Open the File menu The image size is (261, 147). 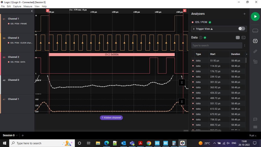coord(3,6)
